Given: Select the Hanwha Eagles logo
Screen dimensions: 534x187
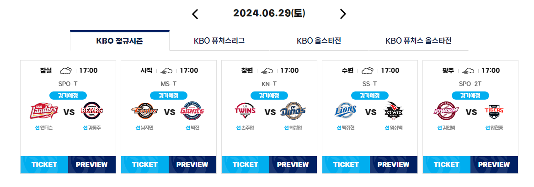Looking at the screenshot, I should [x=144, y=111].
